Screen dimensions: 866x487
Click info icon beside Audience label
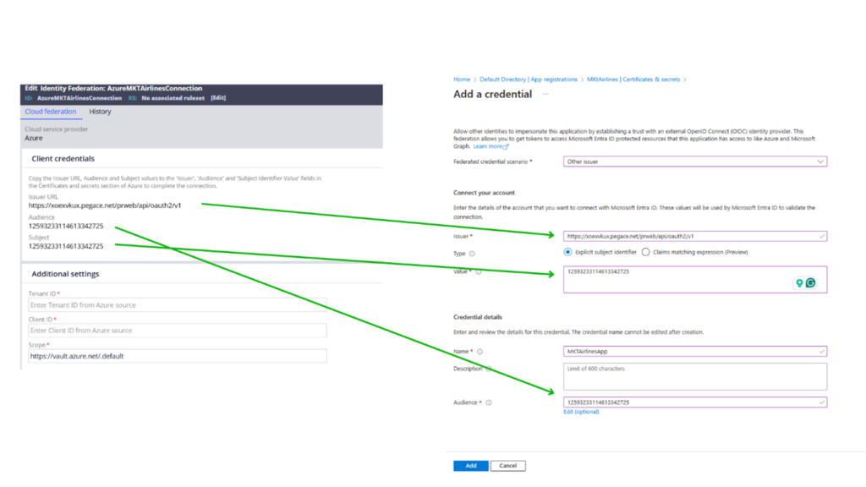[x=489, y=402]
